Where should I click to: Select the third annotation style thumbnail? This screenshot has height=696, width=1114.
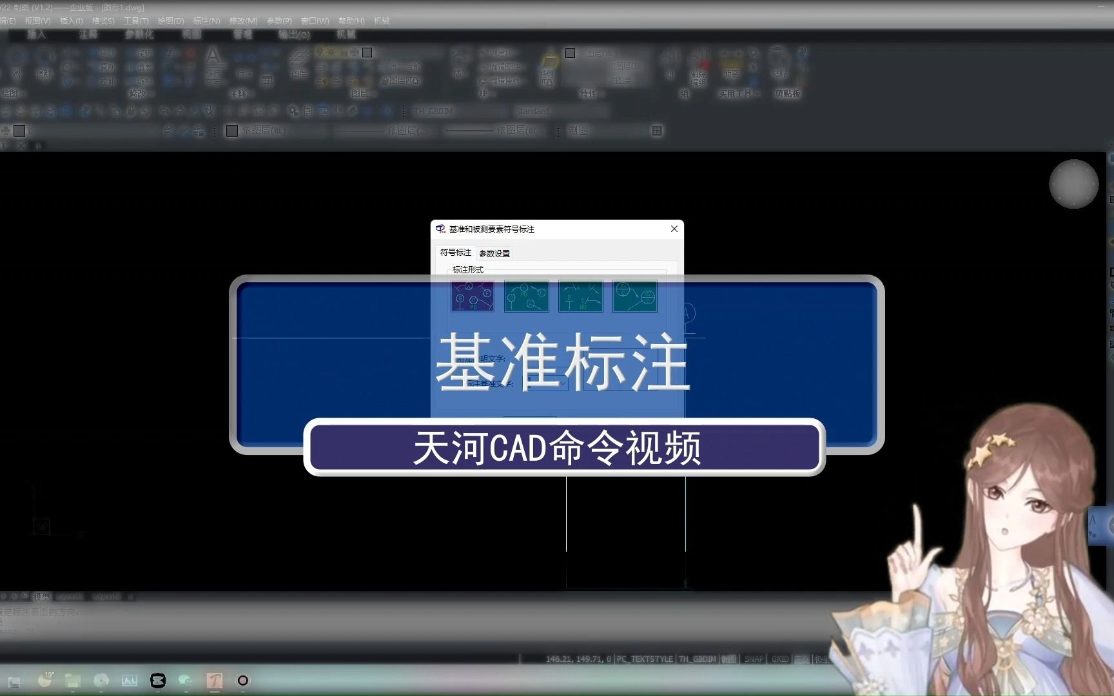point(581,296)
